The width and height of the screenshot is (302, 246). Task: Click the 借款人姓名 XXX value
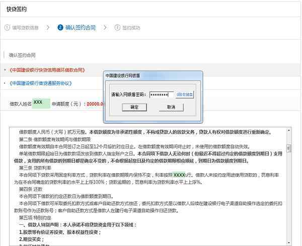(x=41, y=104)
